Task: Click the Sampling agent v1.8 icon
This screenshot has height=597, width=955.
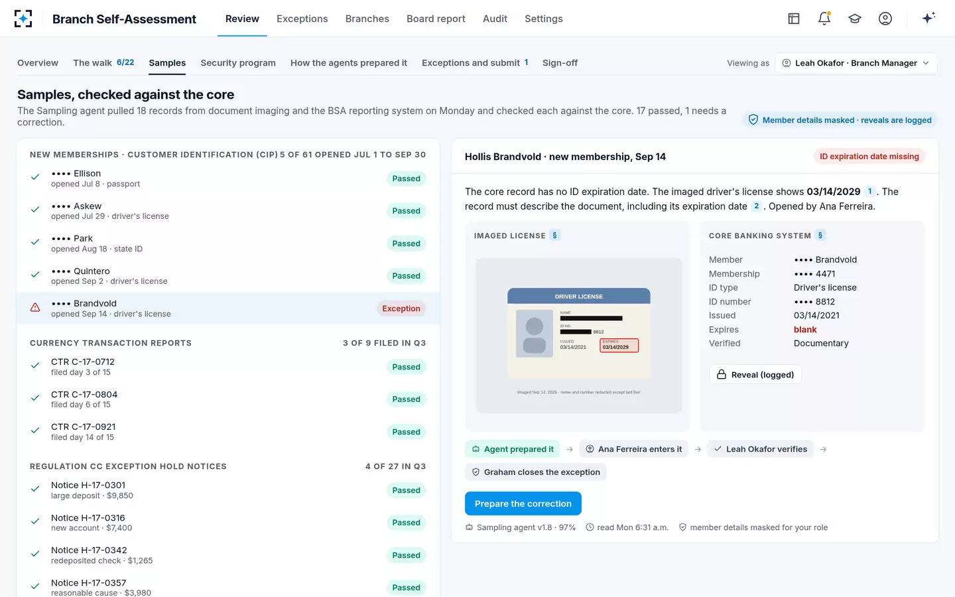Action: [469, 527]
